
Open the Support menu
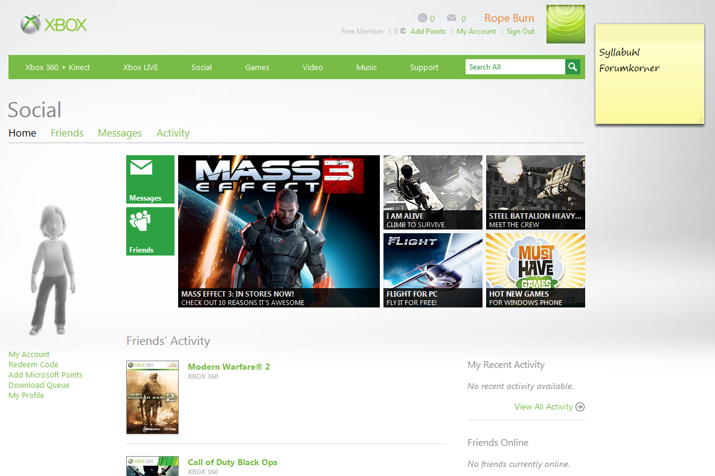(424, 67)
